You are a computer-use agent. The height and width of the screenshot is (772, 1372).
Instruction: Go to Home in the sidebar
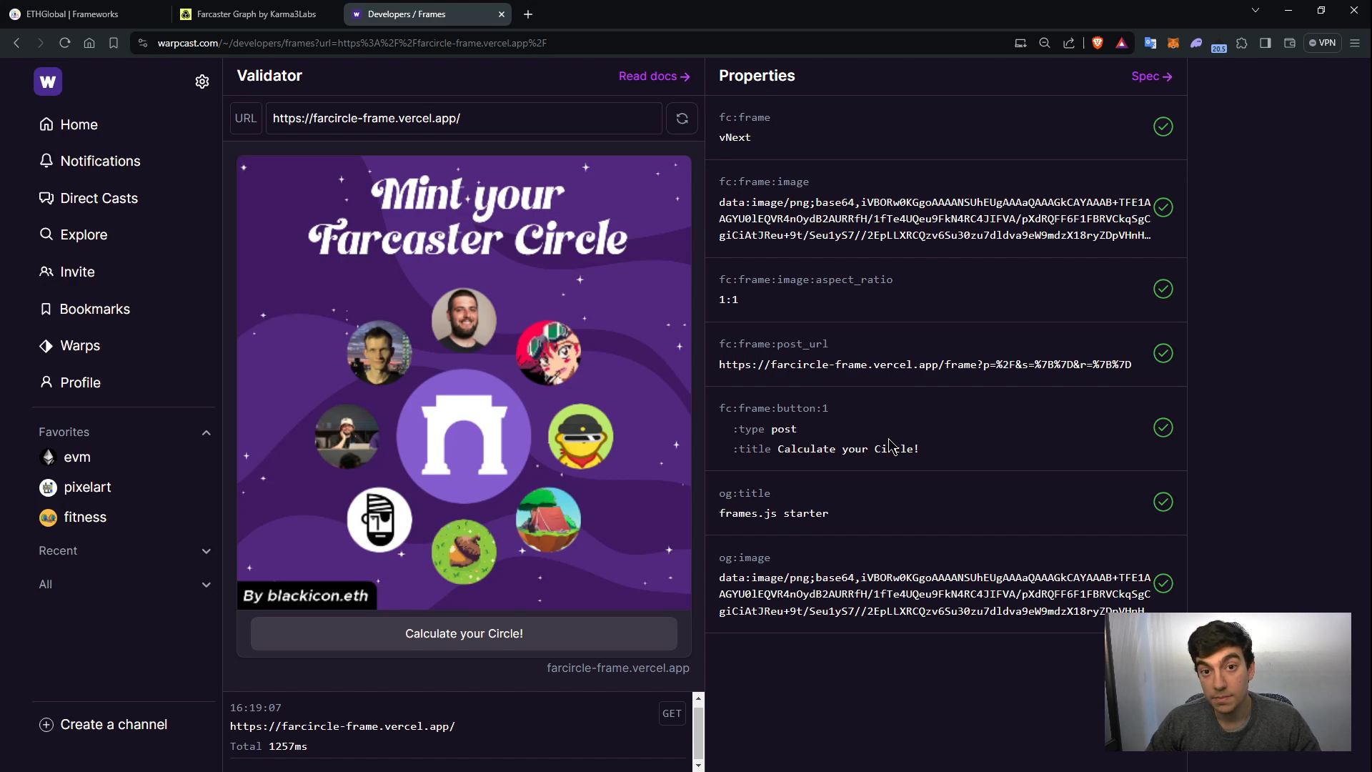coord(69,124)
